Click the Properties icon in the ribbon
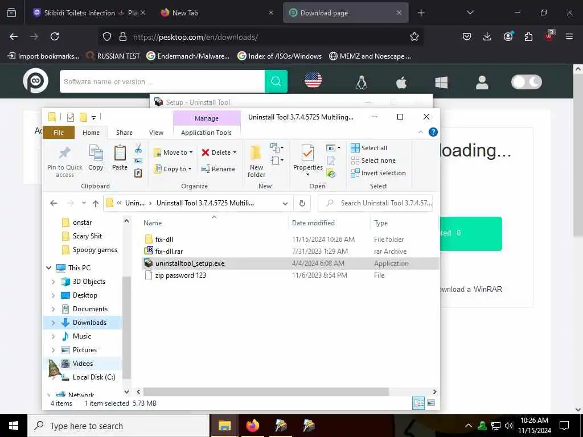 pos(307,152)
